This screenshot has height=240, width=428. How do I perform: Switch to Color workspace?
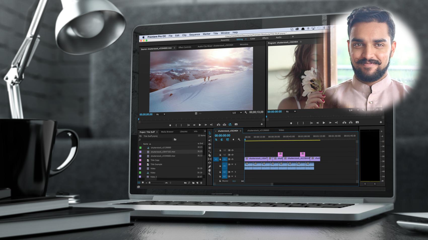pos(253,39)
